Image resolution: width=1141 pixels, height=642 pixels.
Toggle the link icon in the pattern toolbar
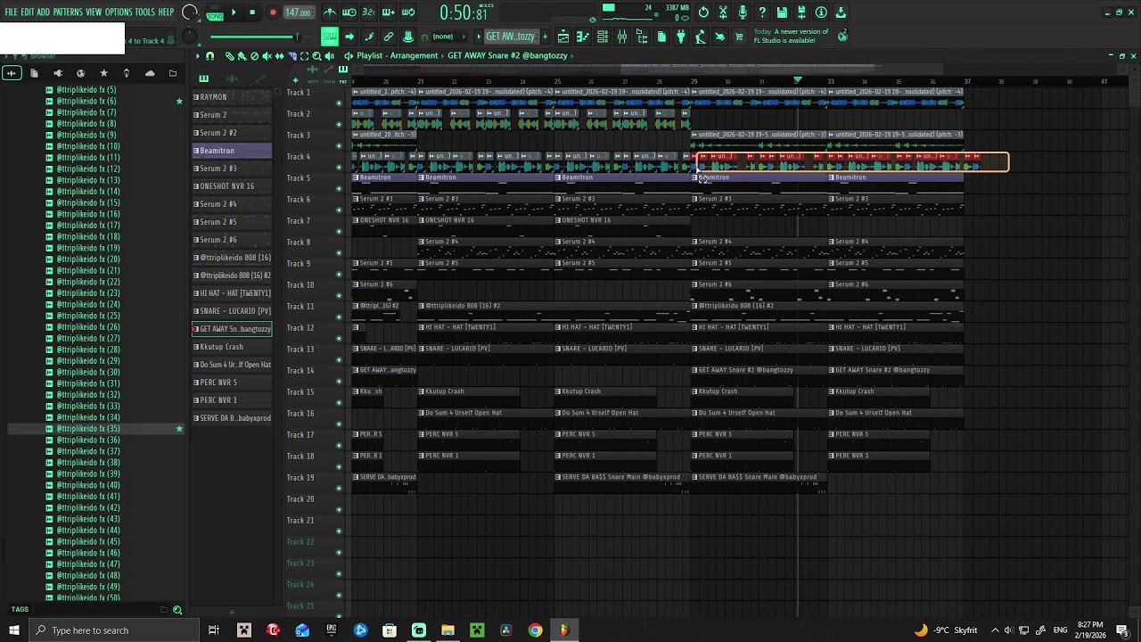click(x=389, y=37)
